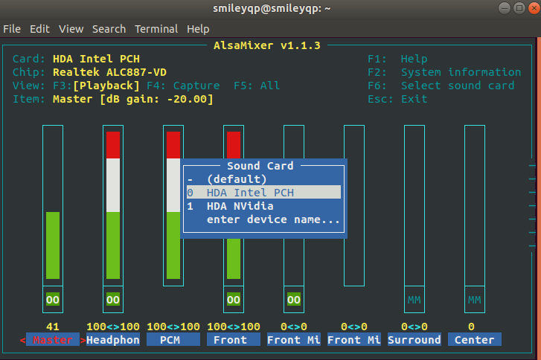Open the Help menu

click(198, 29)
